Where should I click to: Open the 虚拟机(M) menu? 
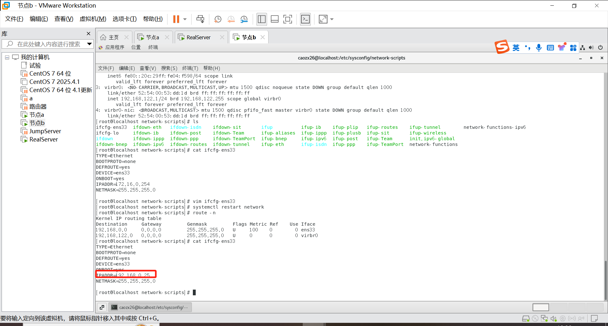coord(93,19)
